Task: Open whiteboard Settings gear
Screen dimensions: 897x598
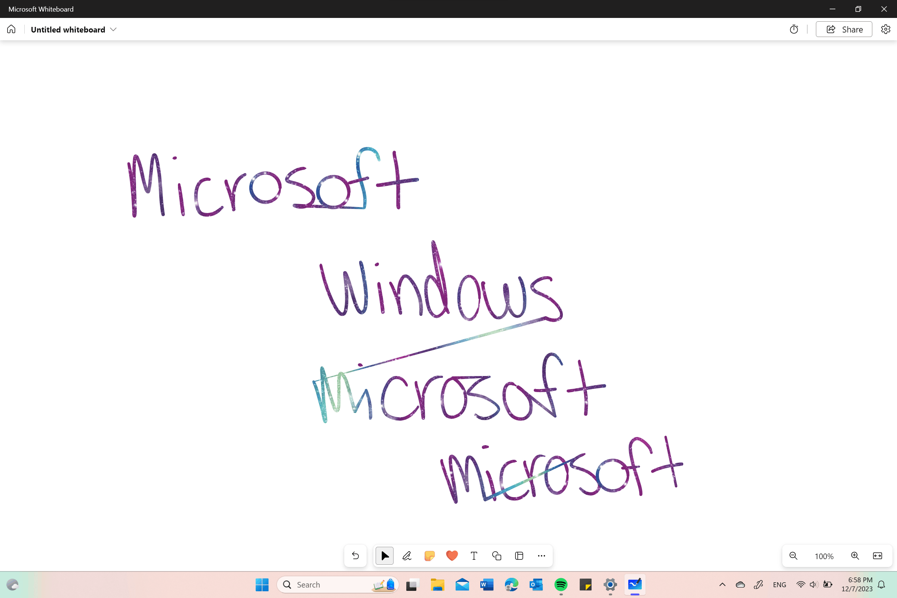Action: [885, 30]
